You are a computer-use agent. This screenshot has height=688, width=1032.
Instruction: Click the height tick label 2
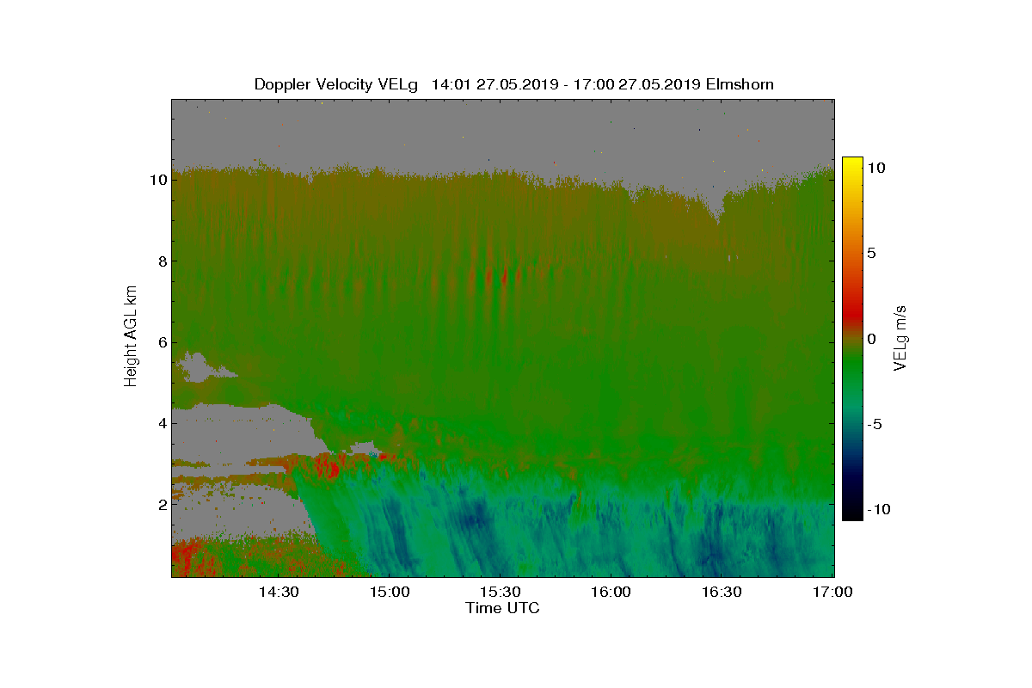161,504
